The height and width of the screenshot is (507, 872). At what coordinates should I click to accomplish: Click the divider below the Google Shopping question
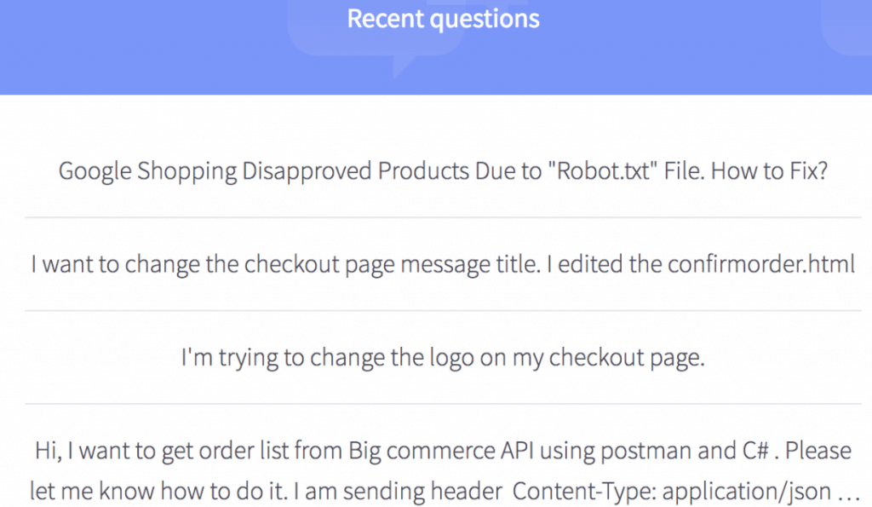click(x=443, y=217)
